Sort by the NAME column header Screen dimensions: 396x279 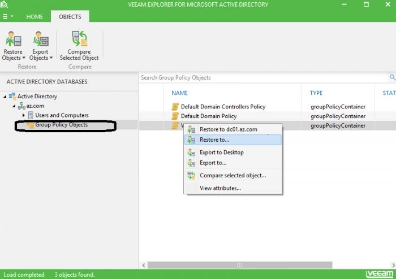(x=179, y=93)
